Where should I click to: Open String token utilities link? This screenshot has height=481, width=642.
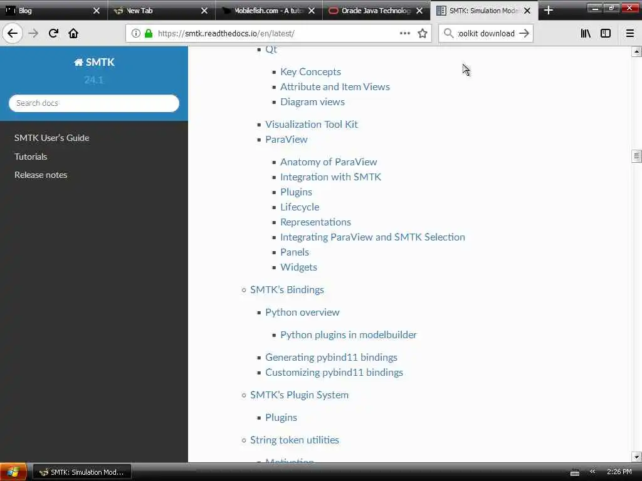tap(295, 440)
